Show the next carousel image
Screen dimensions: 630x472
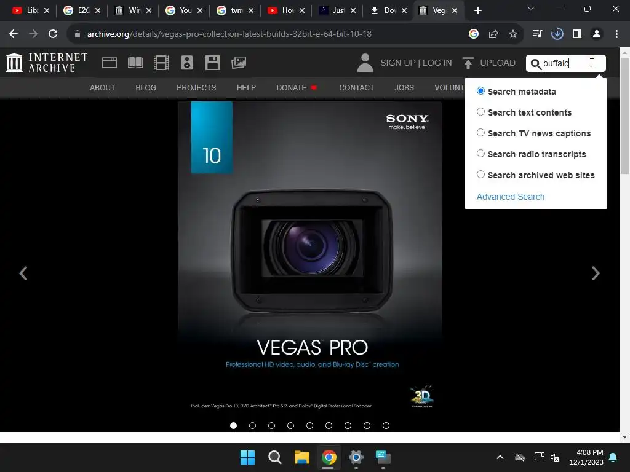[x=596, y=273]
